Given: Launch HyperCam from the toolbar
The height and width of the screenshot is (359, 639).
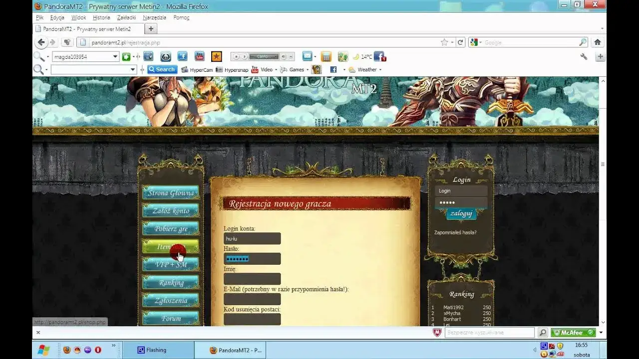Looking at the screenshot, I should pyautogui.click(x=197, y=70).
